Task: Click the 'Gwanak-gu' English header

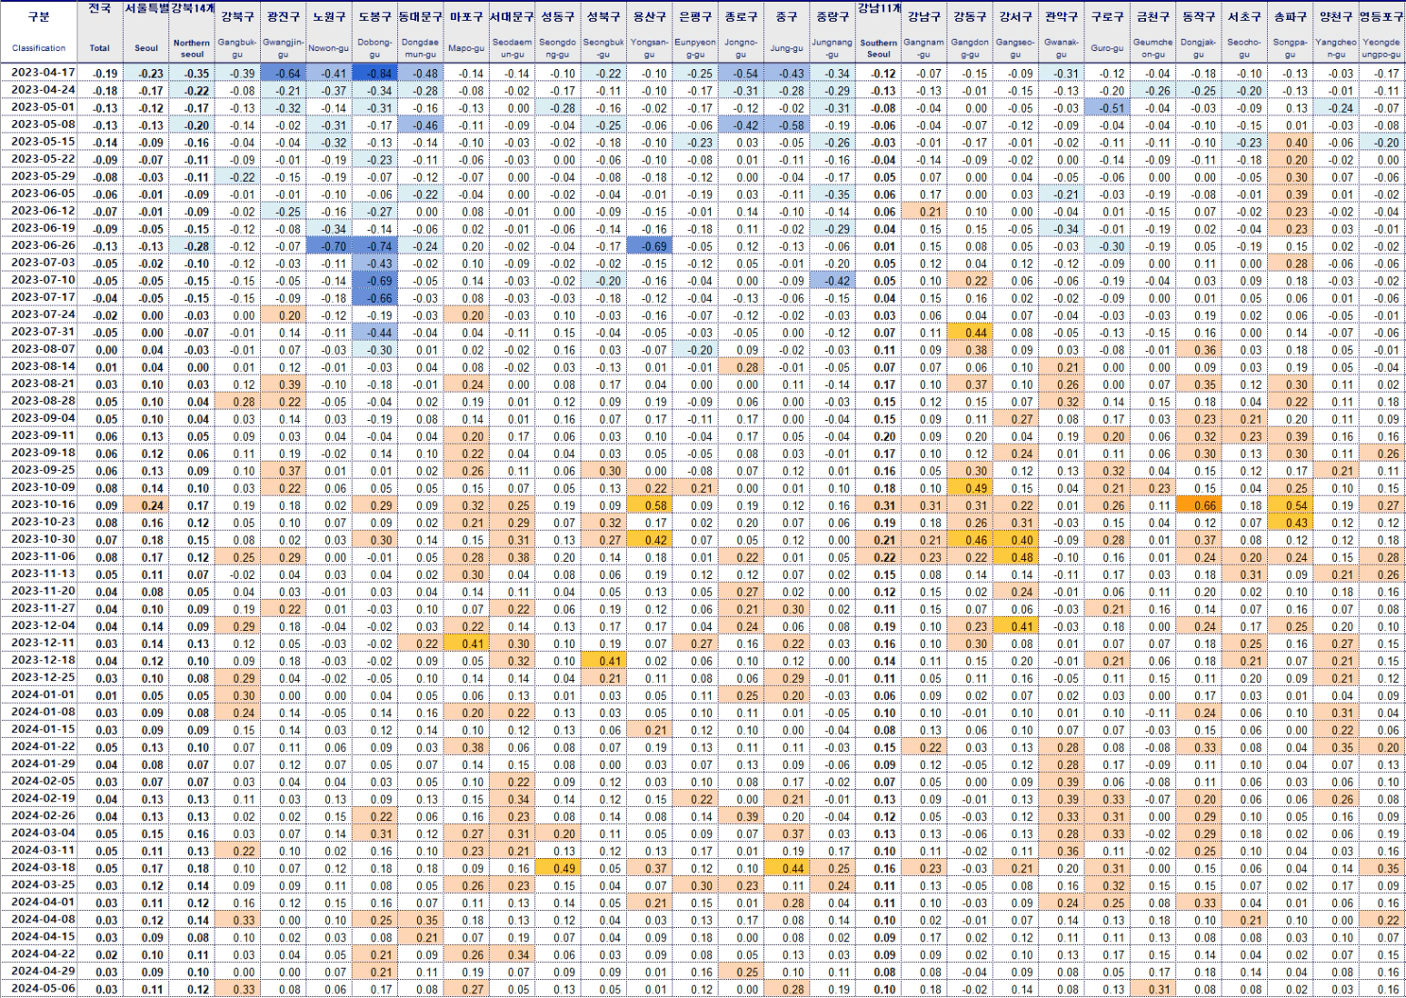Action: [1062, 48]
